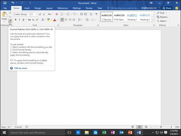Click the Shading paint bucket icon
Image resolution: width=181 pixels, height=136 pixels.
[x=87, y=20]
